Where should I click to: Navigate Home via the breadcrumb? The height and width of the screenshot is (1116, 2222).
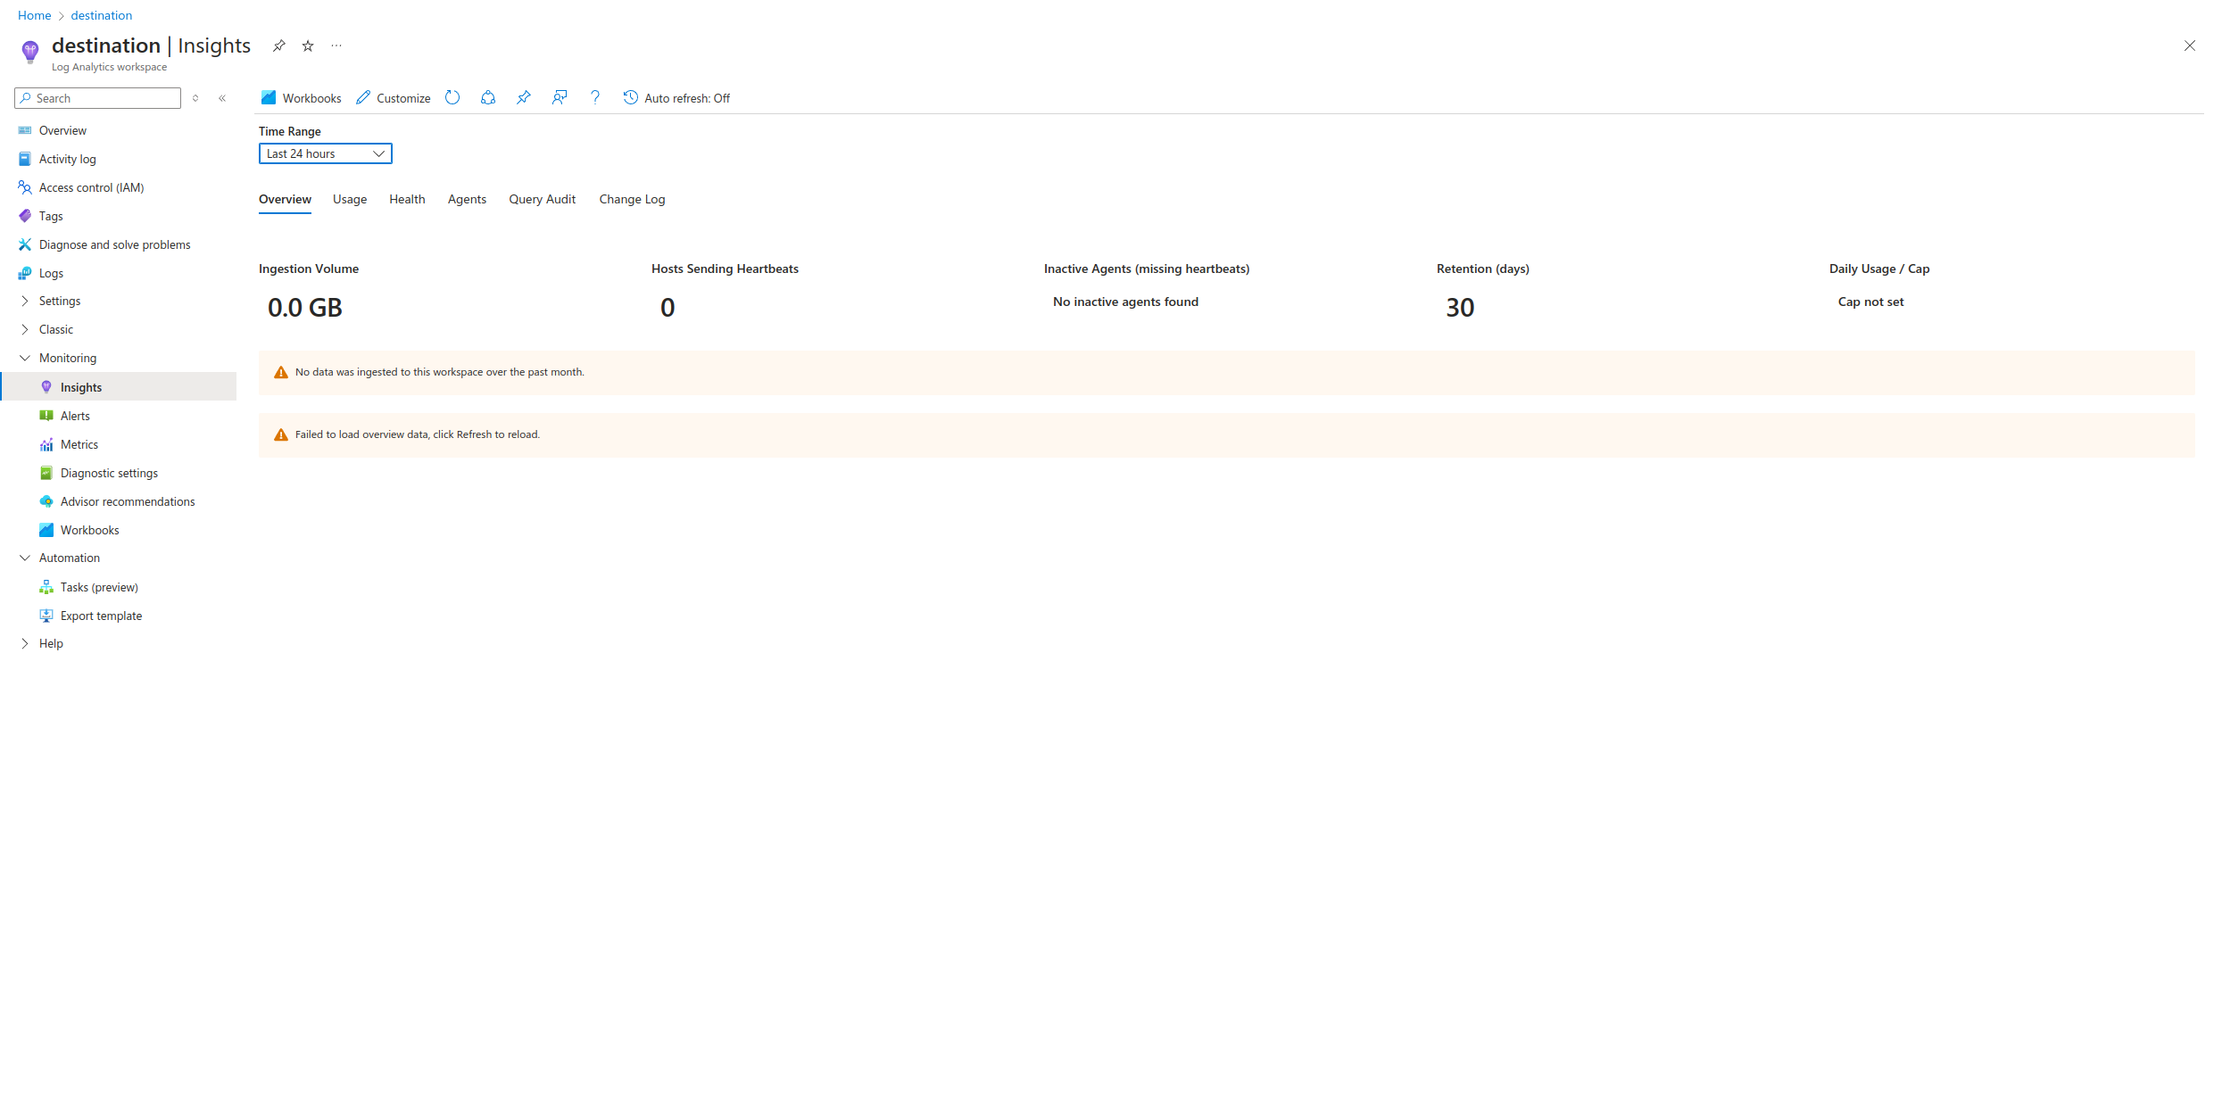(34, 15)
